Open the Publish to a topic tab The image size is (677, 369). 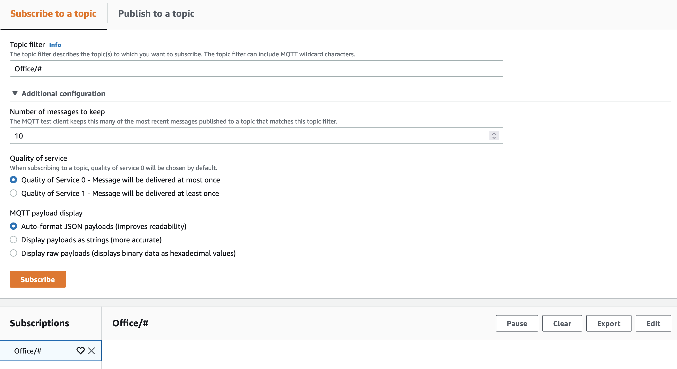pos(156,14)
